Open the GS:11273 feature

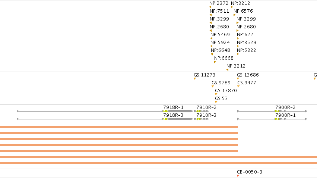(205, 75)
